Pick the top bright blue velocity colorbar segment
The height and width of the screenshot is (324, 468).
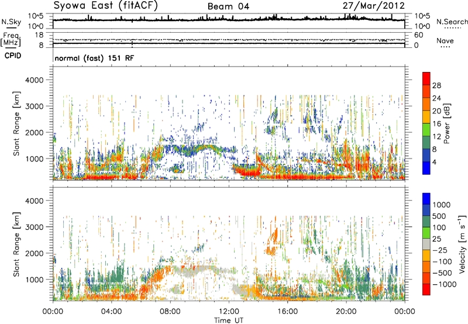tap(426, 199)
